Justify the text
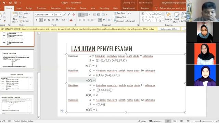 tap(92, 20)
